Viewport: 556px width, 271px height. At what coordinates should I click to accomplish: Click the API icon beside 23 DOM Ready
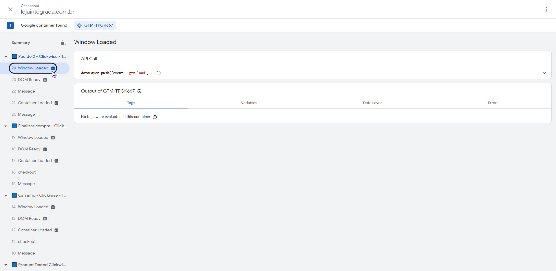click(45, 80)
